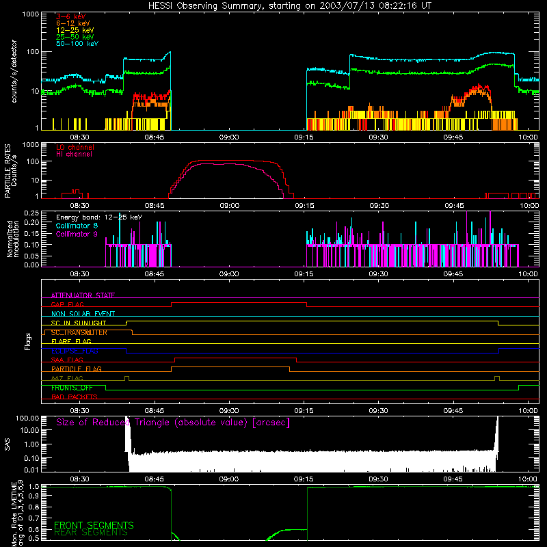Click the FLARE_FLAG label
This screenshot has height=547, width=547.
coord(71,341)
